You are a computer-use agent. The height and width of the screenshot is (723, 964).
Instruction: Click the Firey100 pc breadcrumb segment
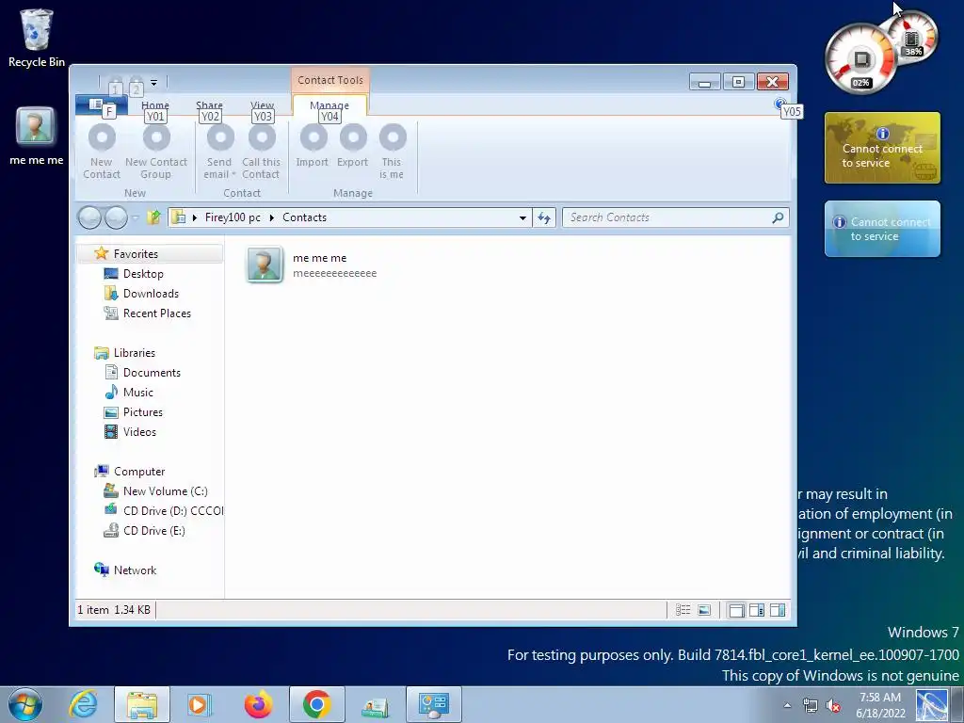[233, 217]
